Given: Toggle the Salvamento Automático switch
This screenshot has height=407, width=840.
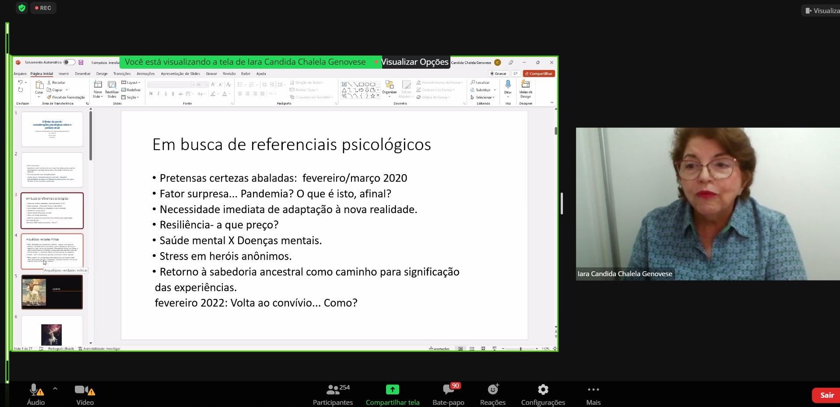Looking at the screenshot, I should pyautogui.click(x=69, y=63).
